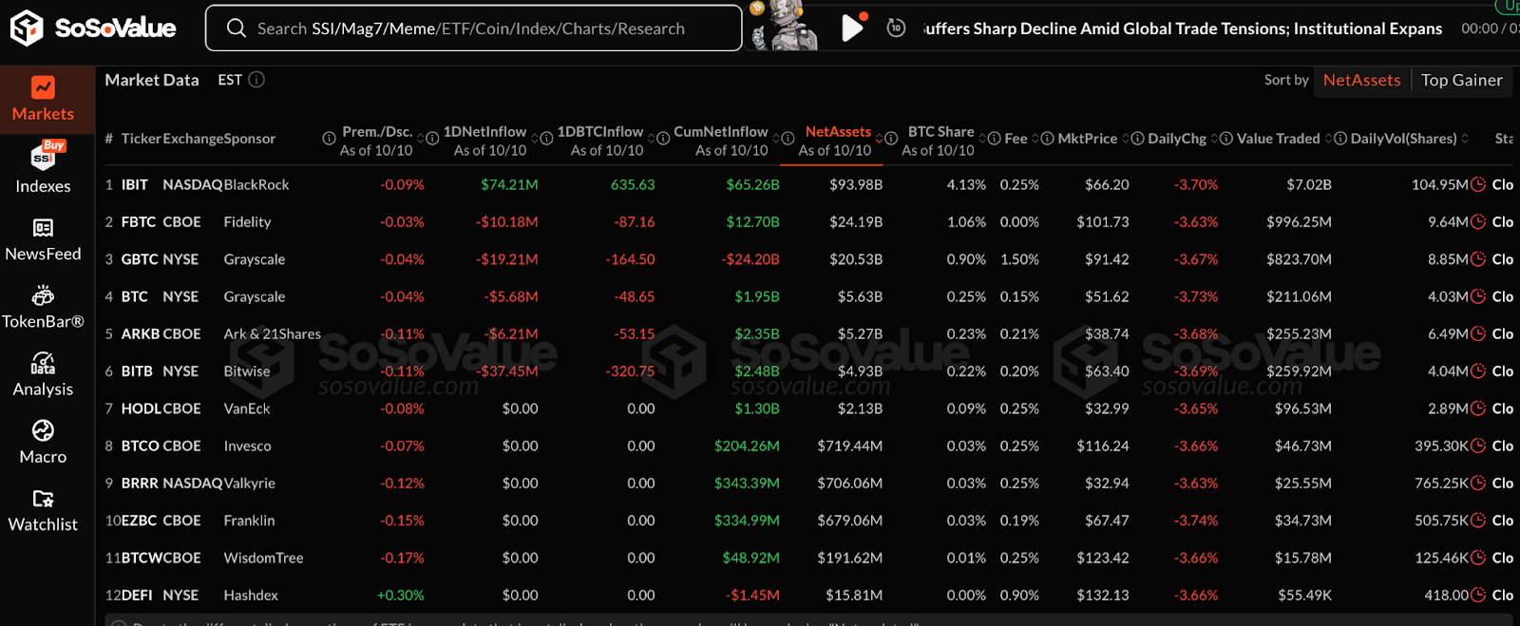Play the news audio broadcast

click(x=852, y=28)
